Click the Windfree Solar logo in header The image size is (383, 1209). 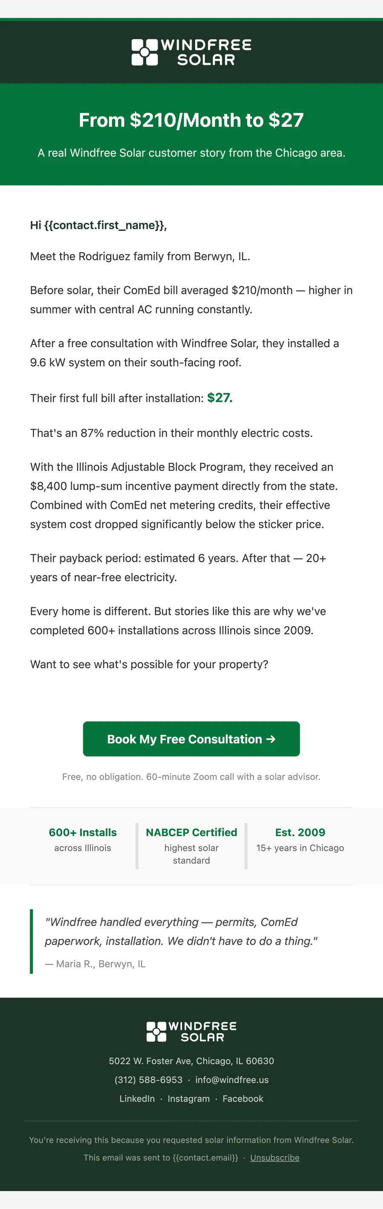pos(191,52)
